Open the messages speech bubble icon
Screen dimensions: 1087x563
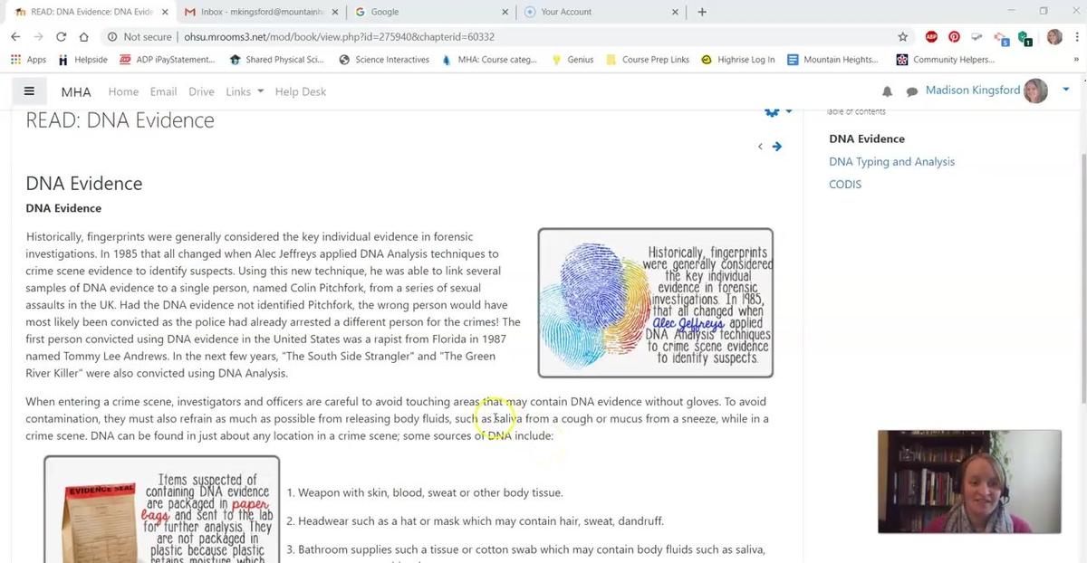coord(911,91)
